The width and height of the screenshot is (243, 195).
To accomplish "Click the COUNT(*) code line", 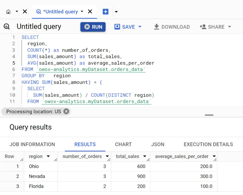I will point(69,50).
